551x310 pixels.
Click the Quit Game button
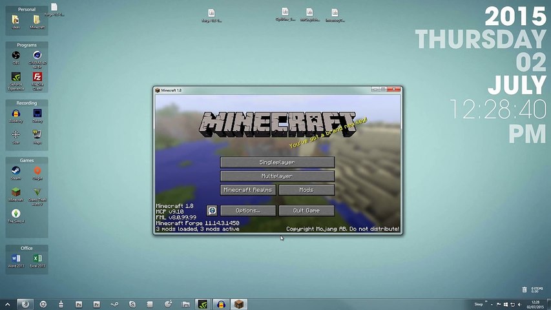pyautogui.click(x=306, y=211)
